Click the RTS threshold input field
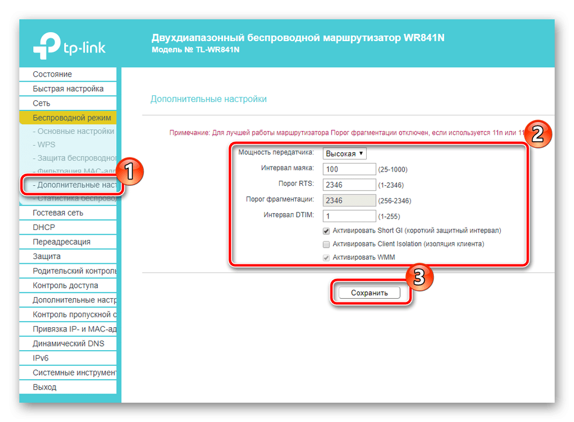Screen dimensions: 574x422 [x=349, y=185]
